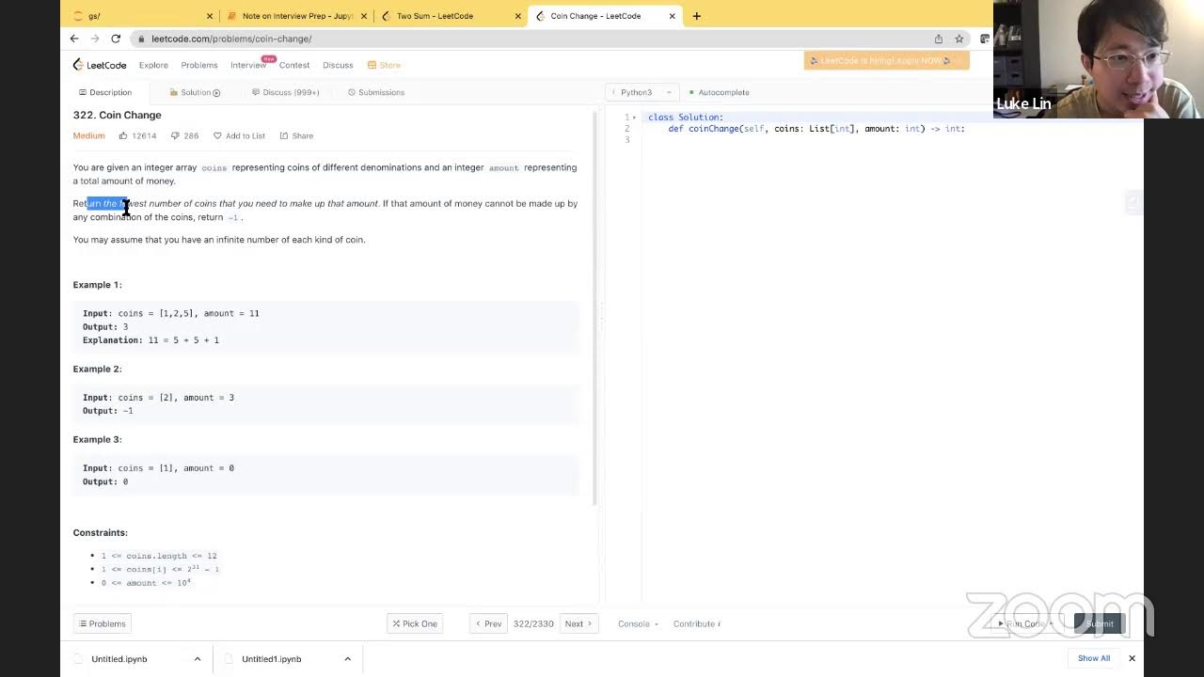Click the heart icon beside Add to List
Viewport: 1204px width, 677px height.
(x=217, y=135)
